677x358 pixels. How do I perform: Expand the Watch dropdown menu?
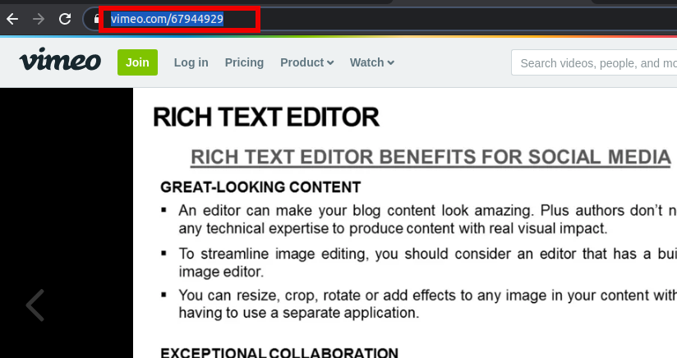point(371,62)
